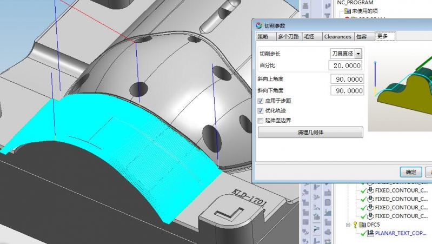
Task: Click the yellow light-bulb icon beside DFC5
Action: click(355, 225)
